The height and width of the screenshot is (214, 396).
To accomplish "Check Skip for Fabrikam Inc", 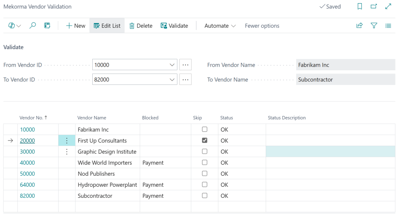I will tap(205, 129).
